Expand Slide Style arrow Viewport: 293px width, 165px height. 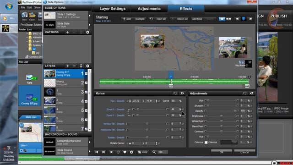(90, 25)
